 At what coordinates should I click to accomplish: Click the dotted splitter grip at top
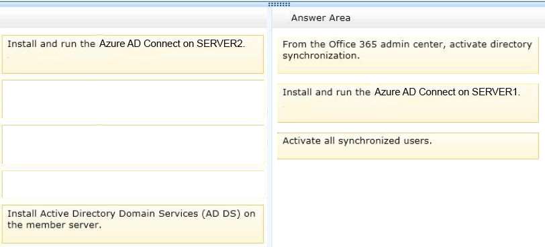279,4
